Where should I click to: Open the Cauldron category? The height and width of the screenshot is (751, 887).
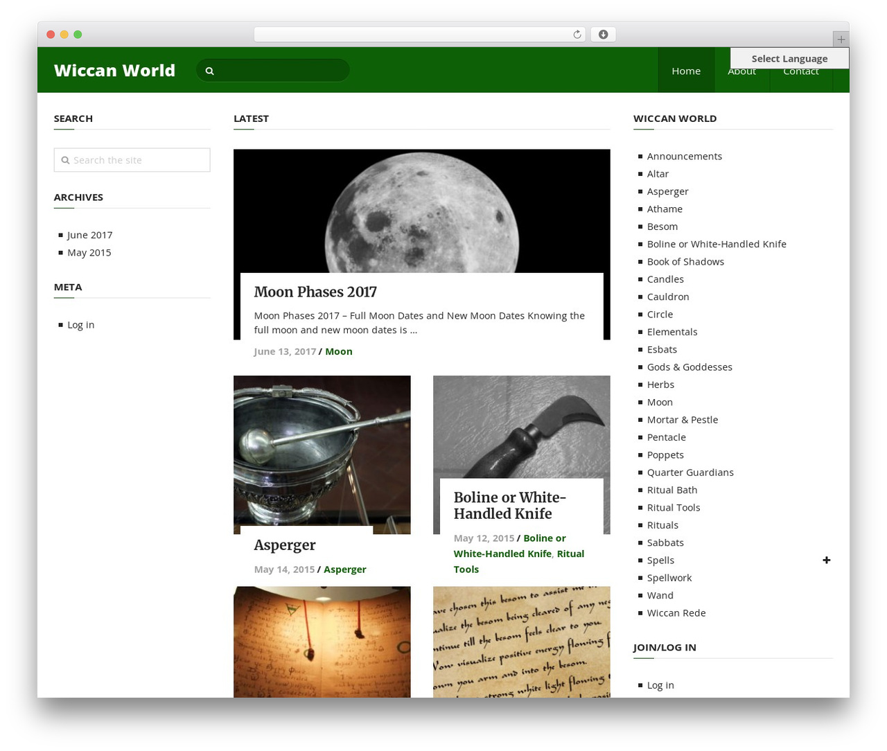pyautogui.click(x=668, y=297)
